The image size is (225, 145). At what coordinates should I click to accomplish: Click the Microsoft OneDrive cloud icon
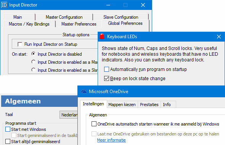click(x=84, y=92)
